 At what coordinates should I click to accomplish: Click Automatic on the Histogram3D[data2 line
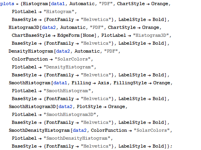(73, 27)
